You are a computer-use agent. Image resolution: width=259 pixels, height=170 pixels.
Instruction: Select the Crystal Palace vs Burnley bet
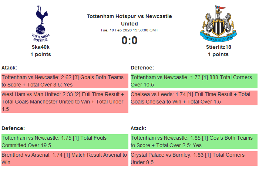[194, 159]
